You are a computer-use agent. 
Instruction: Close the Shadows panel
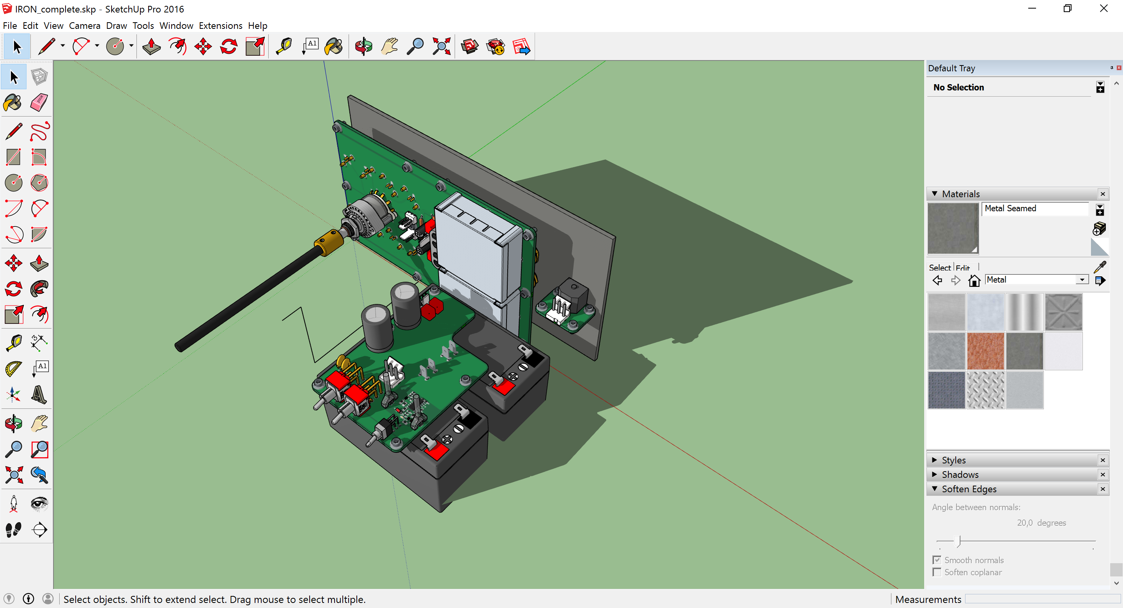(x=1103, y=474)
